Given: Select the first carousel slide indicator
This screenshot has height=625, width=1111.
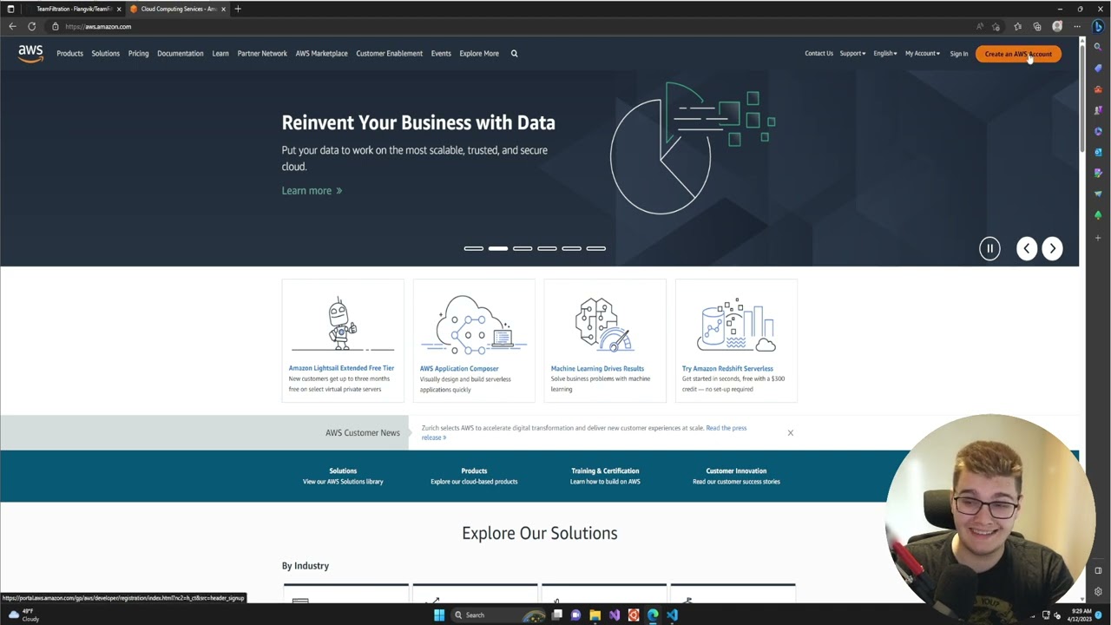Looking at the screenshot, I should 473,248.
